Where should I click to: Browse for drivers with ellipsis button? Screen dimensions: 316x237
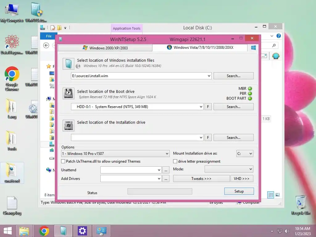point(166,179)
